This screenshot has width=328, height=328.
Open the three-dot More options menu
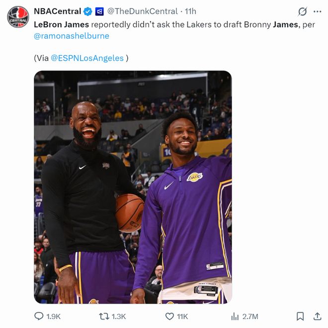[317, 11]
